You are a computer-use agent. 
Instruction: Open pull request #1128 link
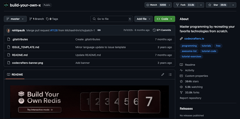click(x=54, y=30)
